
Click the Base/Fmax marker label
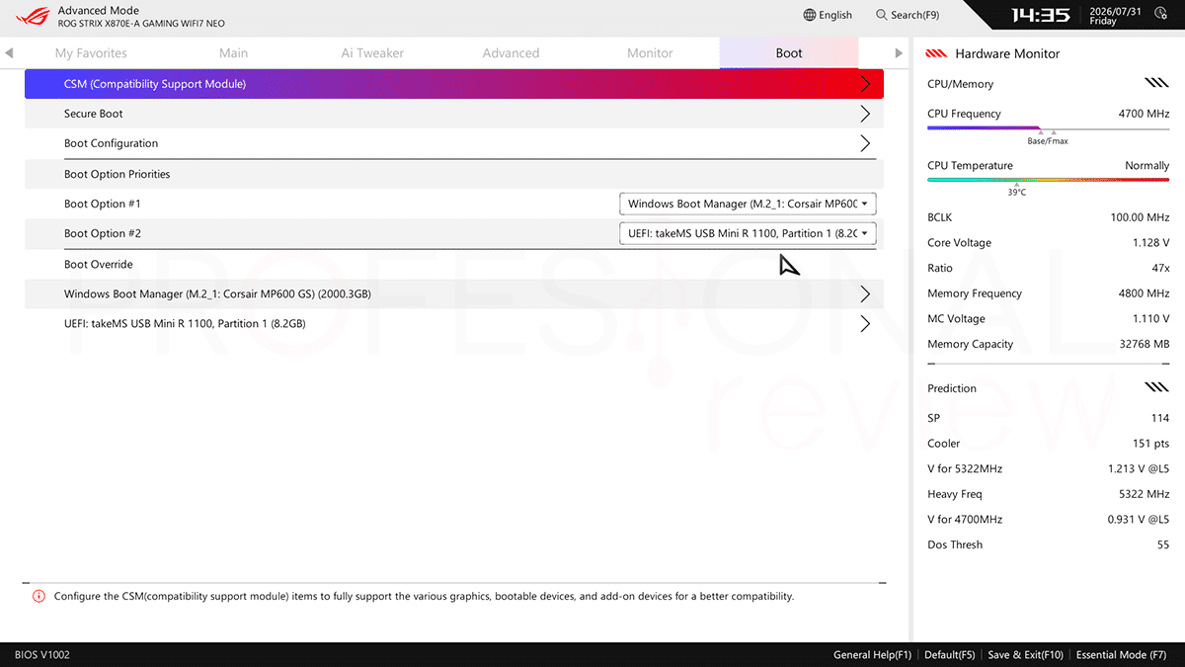(1047, 141)
